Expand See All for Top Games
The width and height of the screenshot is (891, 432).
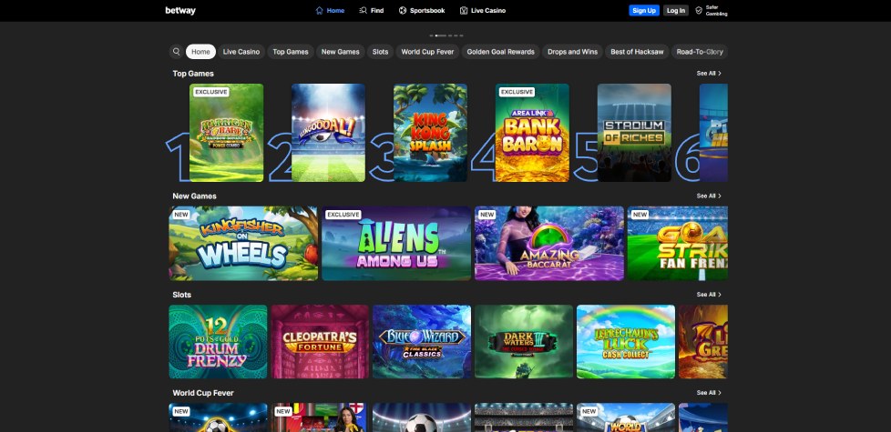point(709,73)
